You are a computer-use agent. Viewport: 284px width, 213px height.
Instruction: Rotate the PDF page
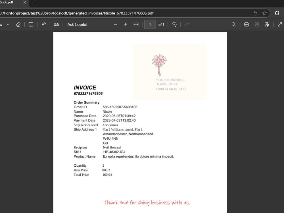coord(174,24)
